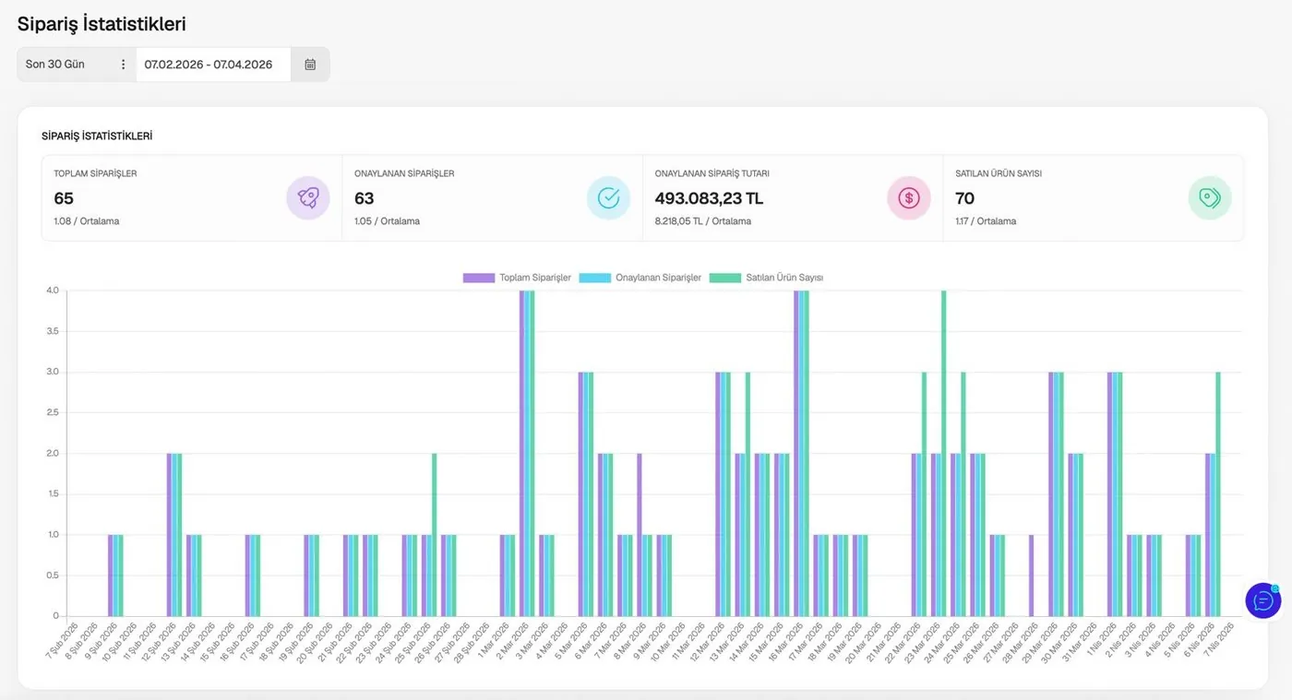Image resolution: width=1292 pixels, height=700 pixels.
Task: Open the live chat bubble icon
Action: (x=1263, y=600)
